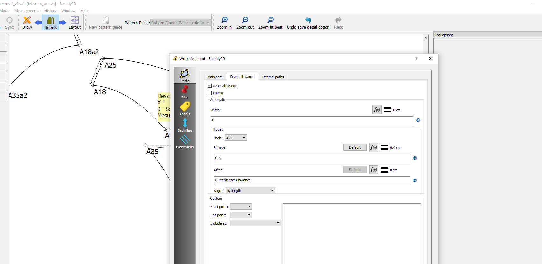Undo save detail option
542x264 pixels.
pyautogui.click(x=308, y=23)
